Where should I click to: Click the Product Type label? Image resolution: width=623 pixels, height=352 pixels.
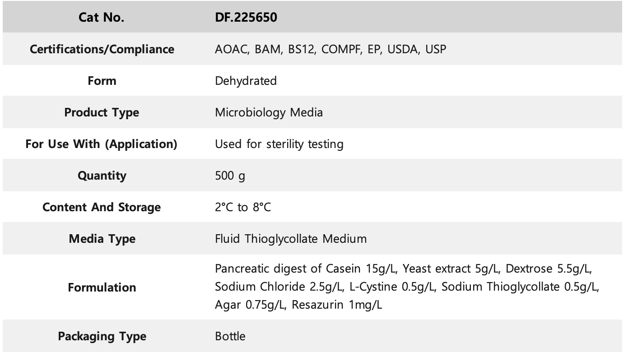[x=102, y=112]
